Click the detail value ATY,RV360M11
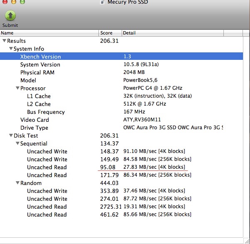Image resolution: width=250 pixels, height=244 pixels. [142, 120]
